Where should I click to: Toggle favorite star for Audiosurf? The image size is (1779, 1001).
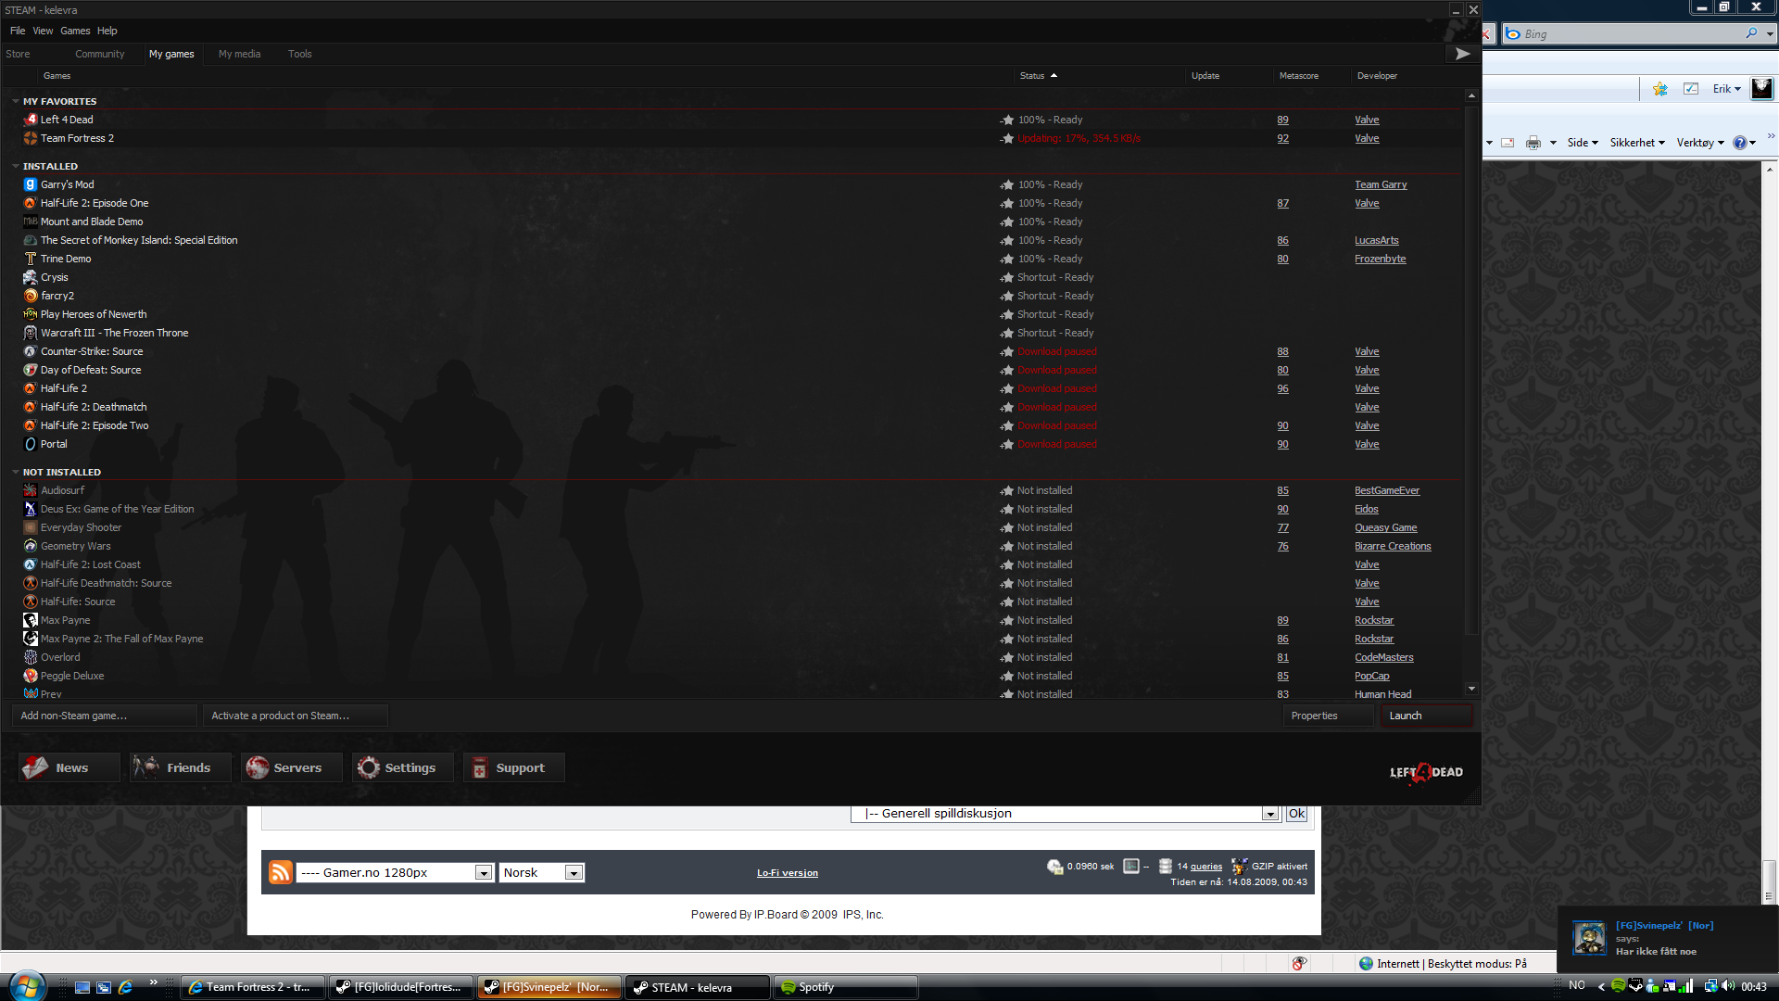(1007, 490)
